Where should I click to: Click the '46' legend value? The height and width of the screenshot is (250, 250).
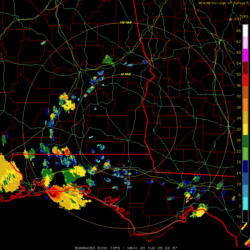click(x=239, y=86)
